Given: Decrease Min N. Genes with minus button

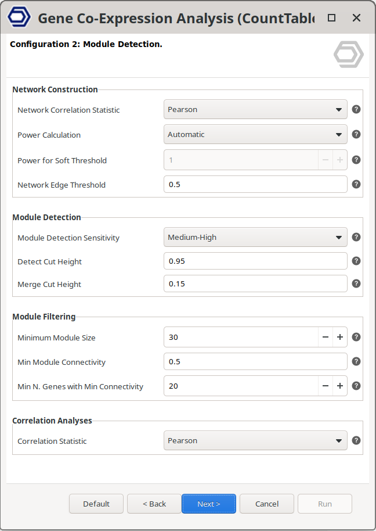Looking at the screenshot, I should click(x=326, y=386).
